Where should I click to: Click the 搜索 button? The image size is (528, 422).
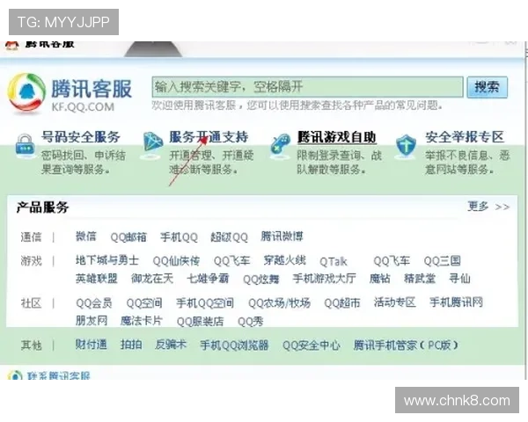[x=487, y=87]
